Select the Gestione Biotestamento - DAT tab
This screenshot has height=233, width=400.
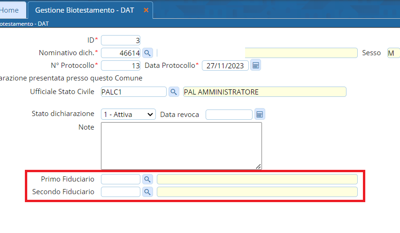point(85,10)
